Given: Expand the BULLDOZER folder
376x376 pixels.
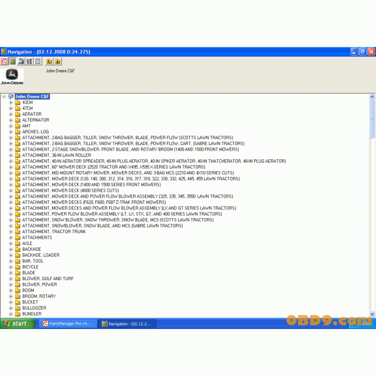Looking at the screenshot, I should pyautogui.click(x=11, y=308).
